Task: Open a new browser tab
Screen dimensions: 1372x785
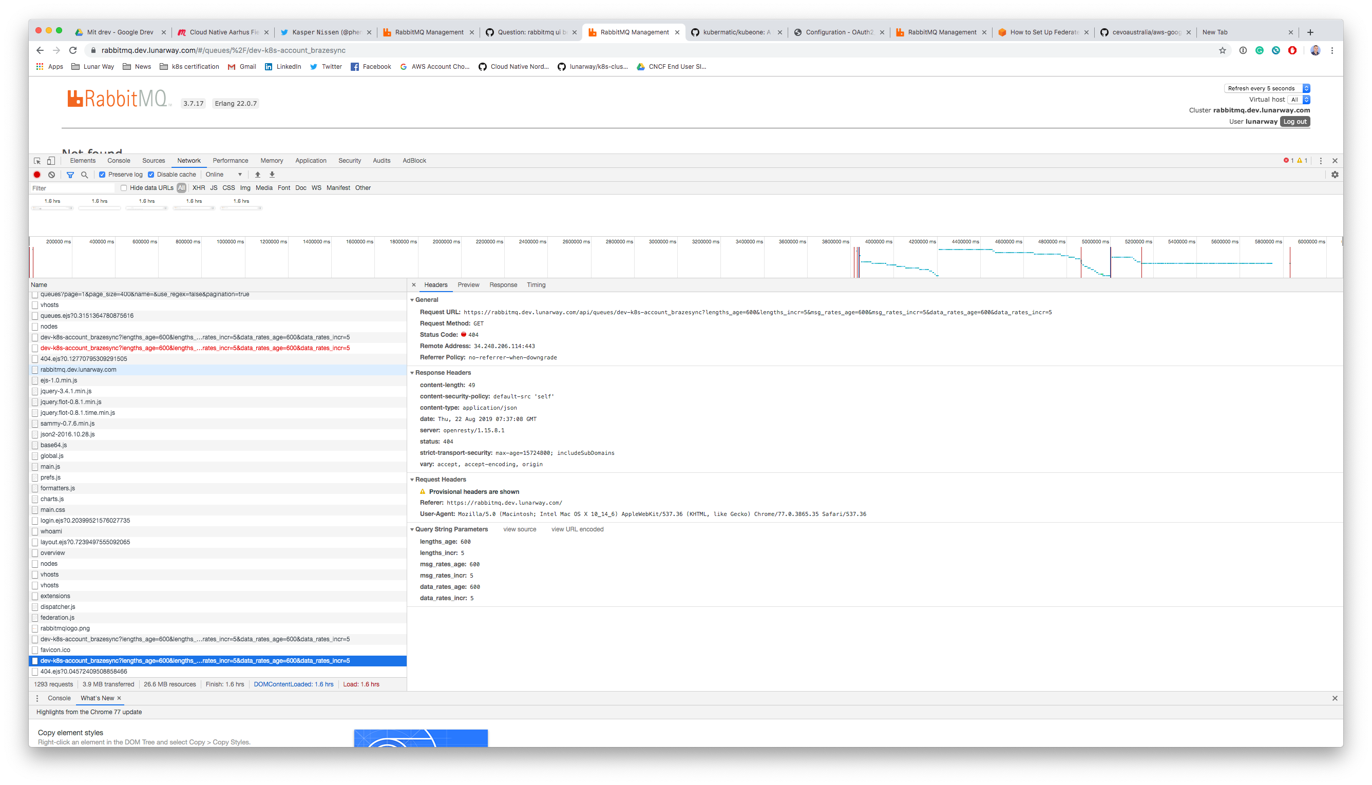Action: coord(1310,32)
